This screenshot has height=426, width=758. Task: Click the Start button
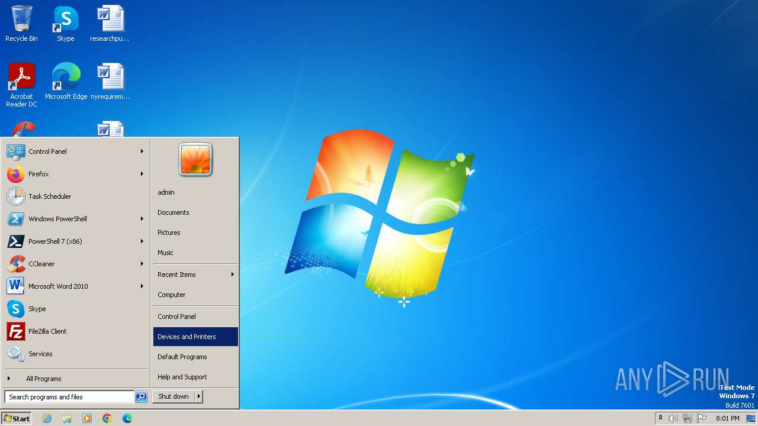pyautogui.click(x=17, y=418)
